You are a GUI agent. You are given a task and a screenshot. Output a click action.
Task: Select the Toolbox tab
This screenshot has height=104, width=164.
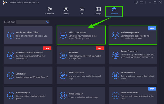114,11
